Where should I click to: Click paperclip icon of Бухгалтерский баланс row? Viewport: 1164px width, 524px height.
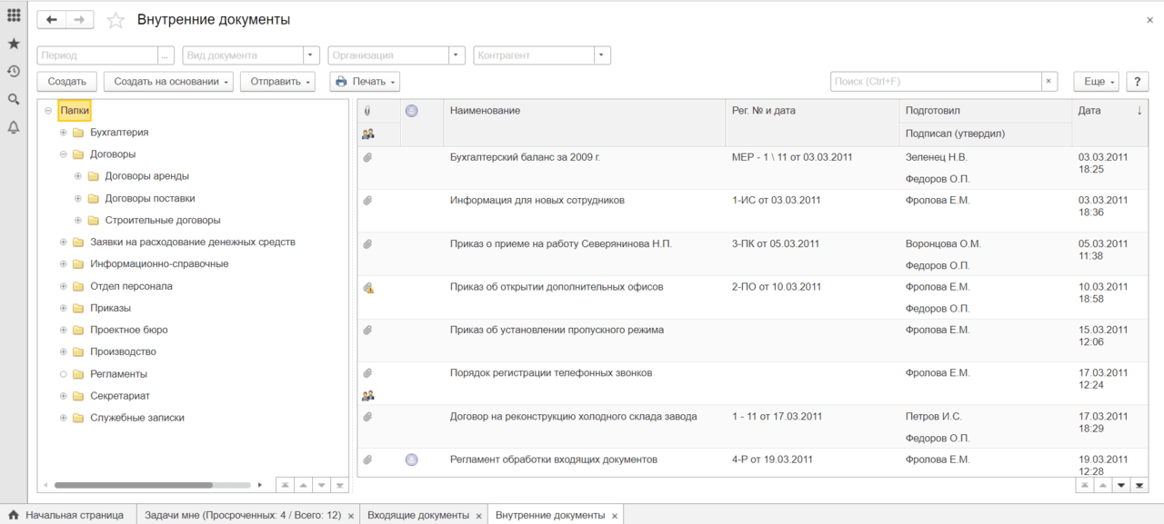[368, 157]
